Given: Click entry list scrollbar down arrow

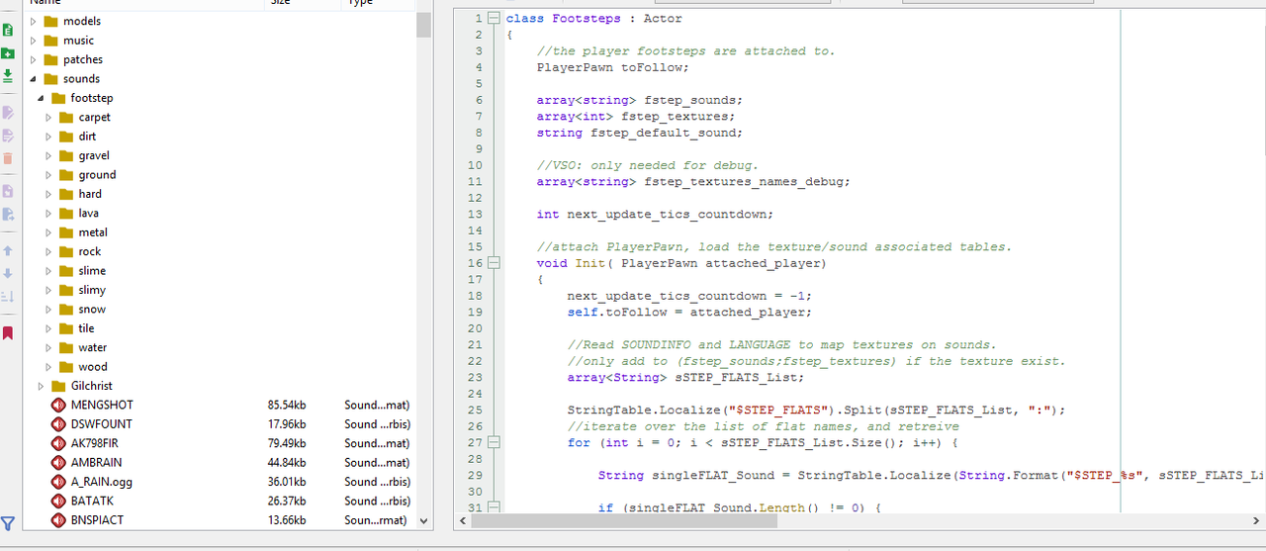Looking at the screenshot, I should pos(423,520).
